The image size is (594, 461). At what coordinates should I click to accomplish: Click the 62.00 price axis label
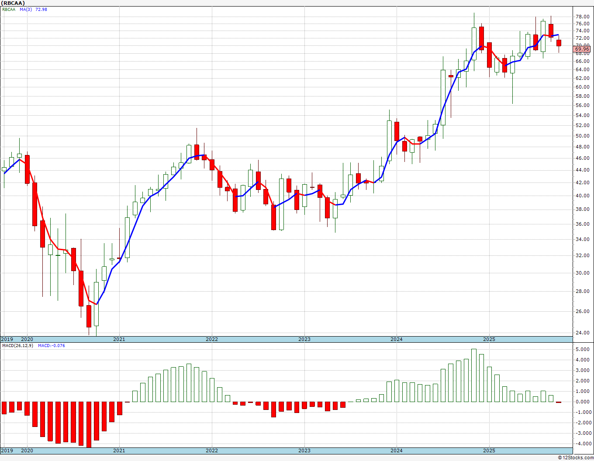click(583, 78)
